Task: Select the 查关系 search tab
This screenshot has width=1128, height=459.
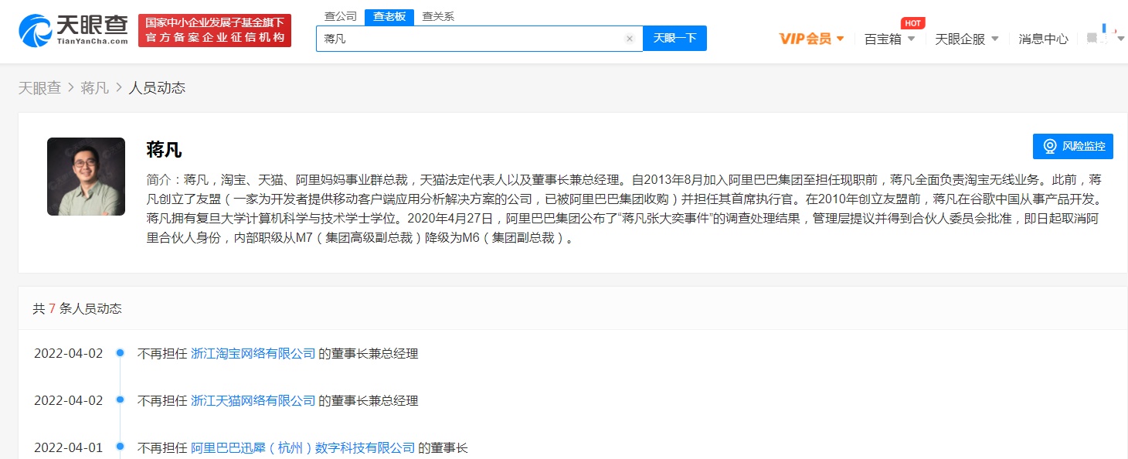Action: (x=438, y=17)
